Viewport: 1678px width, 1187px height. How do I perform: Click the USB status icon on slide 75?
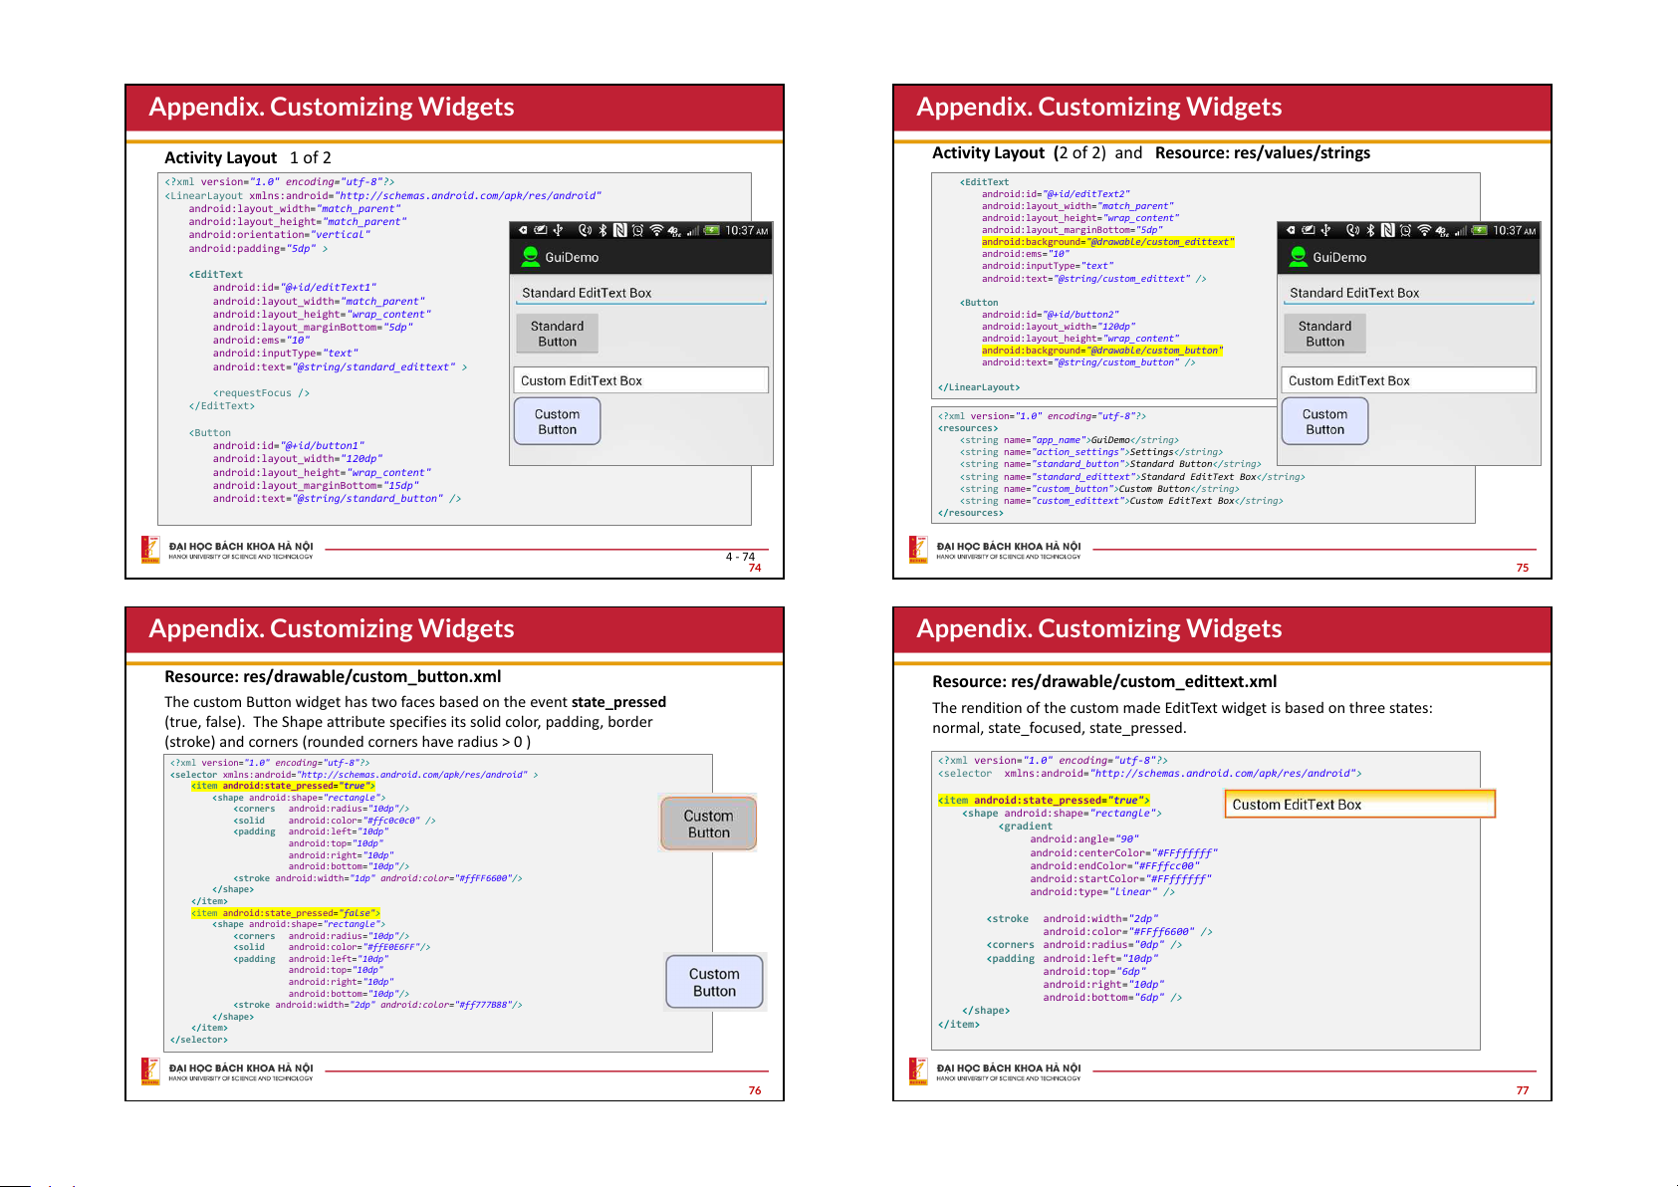1325,230
